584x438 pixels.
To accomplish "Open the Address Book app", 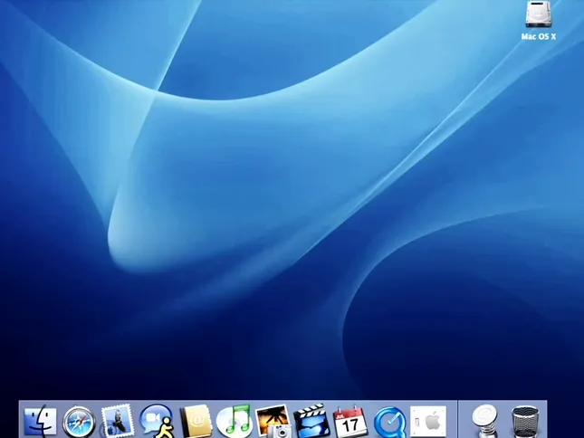I will tap(196, 421).
